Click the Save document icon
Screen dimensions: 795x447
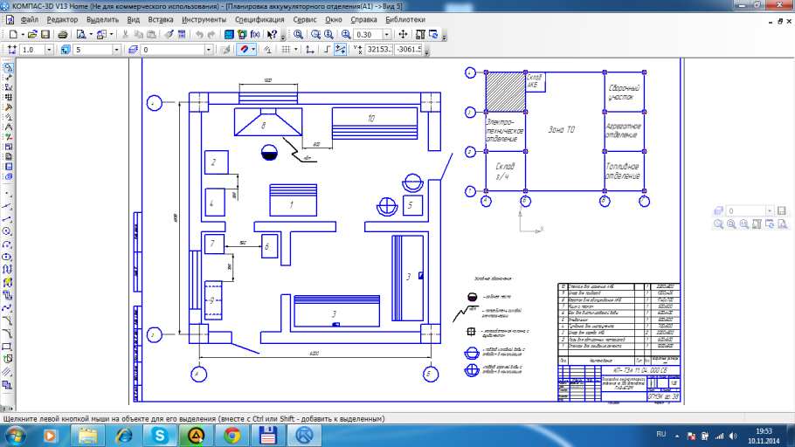pyautogui.click(x=46, y=34)
